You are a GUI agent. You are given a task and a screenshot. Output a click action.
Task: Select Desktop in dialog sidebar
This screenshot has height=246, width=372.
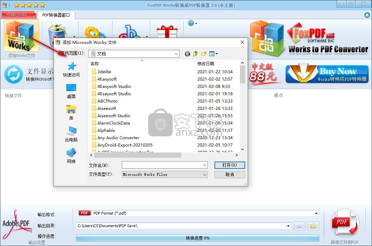pyautogui.click(x=71, y=91)
